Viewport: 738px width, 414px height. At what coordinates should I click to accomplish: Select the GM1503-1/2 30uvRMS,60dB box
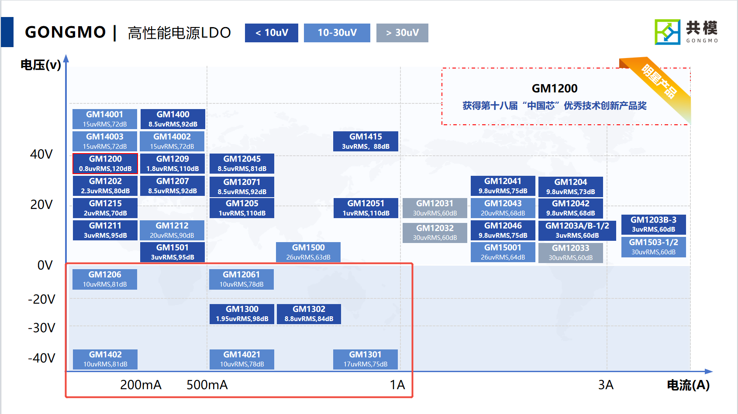[653, 247]
